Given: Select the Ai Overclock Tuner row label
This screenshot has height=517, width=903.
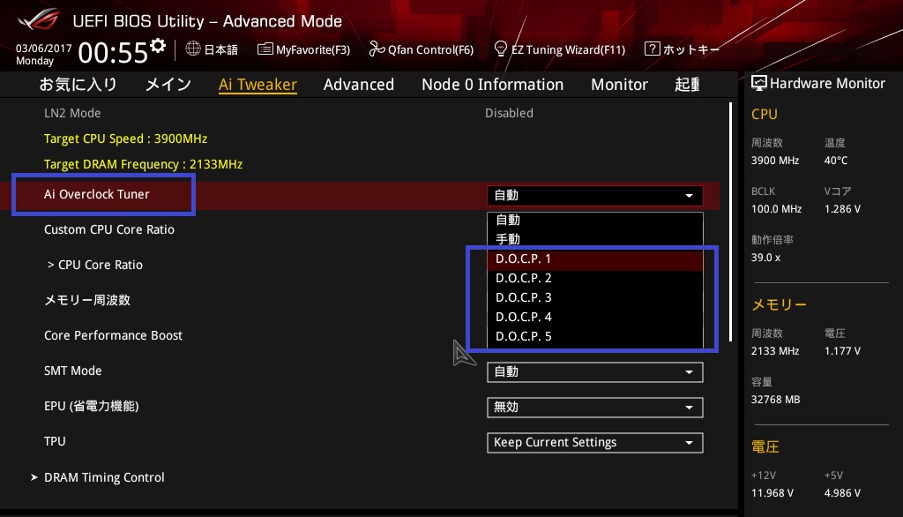Looking at the screenshot, I should 97,194.
